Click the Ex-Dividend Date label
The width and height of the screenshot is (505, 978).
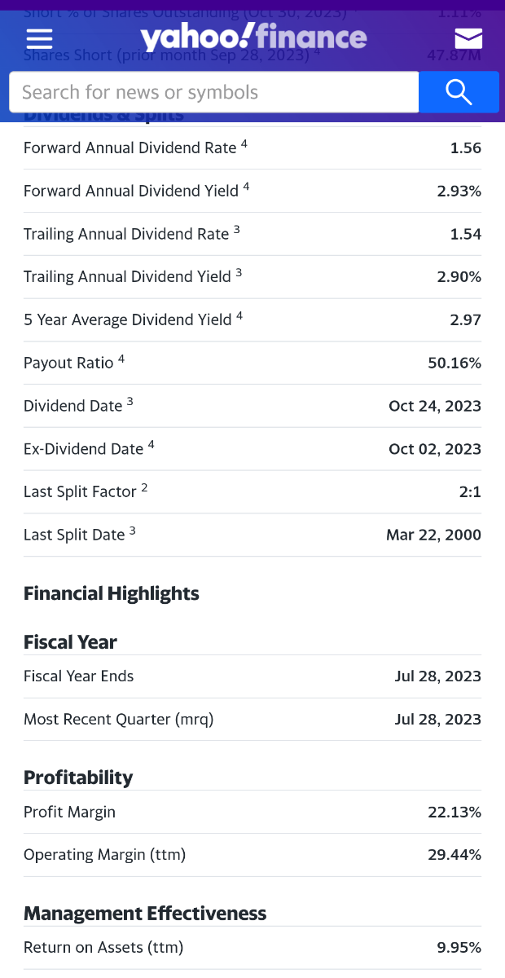tap(83, 450)
